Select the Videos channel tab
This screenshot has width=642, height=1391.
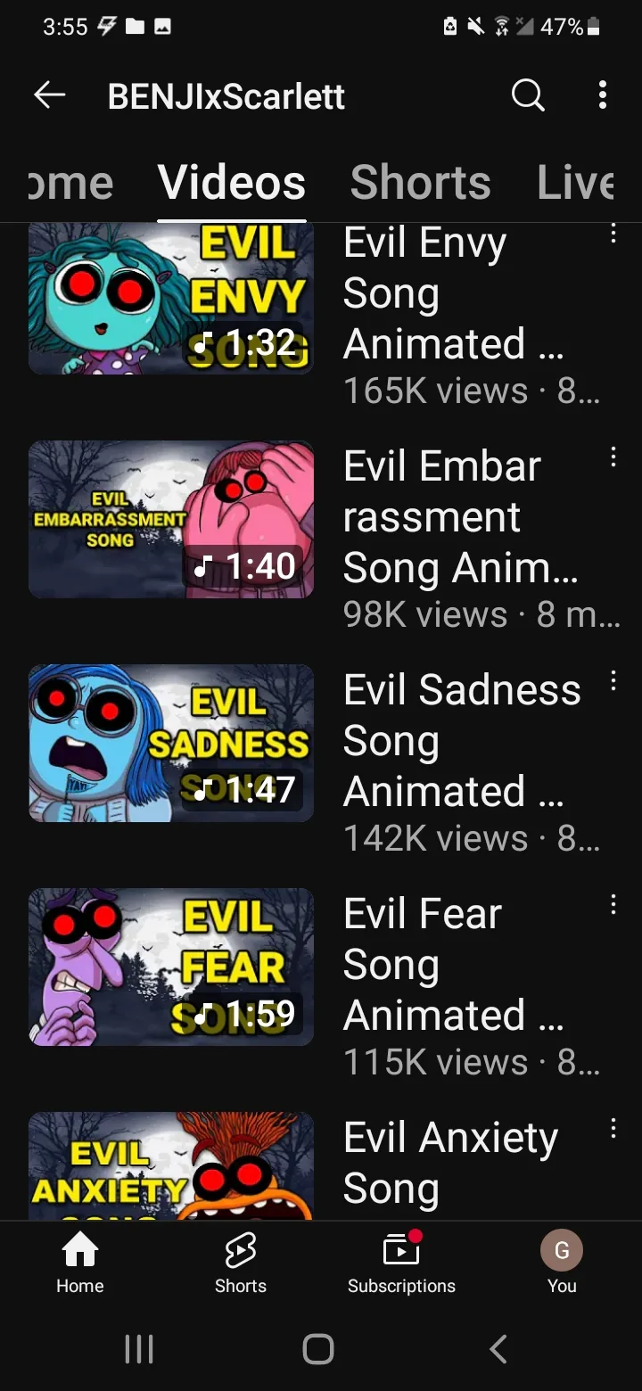232,183
